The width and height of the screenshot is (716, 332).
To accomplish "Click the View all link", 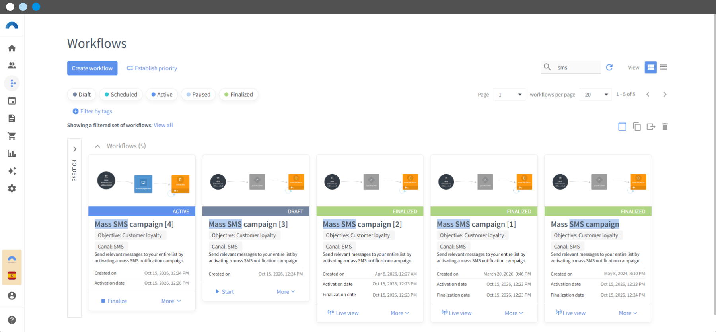I will [x=163, y=125].
